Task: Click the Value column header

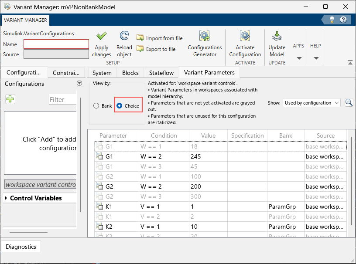Action: coord(208,135)
